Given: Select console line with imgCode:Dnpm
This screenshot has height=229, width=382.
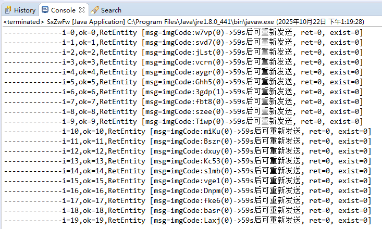Looking at the screenshot, I should point(188,191).
